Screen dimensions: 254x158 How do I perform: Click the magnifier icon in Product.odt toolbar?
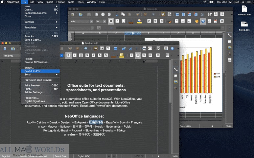[x=102, y=48]
